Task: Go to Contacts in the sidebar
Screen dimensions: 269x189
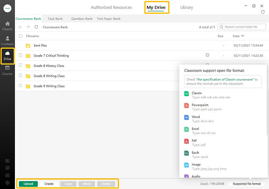Action: 7,38
